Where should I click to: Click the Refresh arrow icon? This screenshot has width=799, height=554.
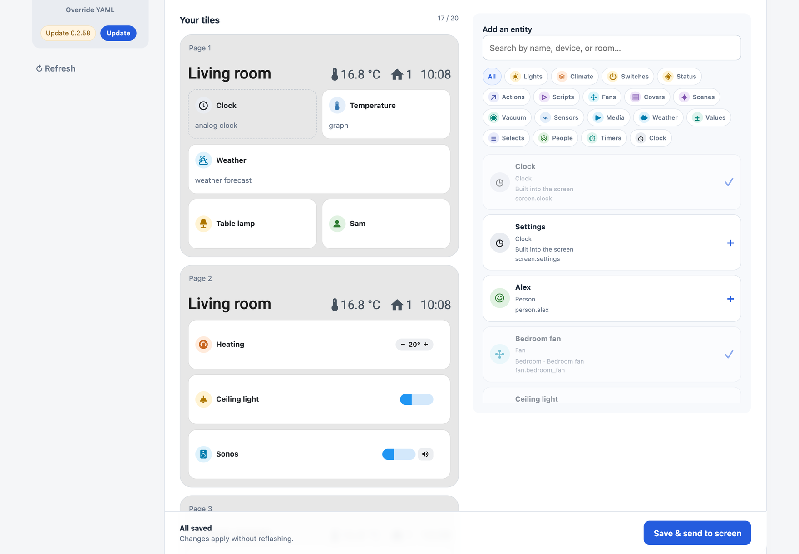tap(39, 68)
